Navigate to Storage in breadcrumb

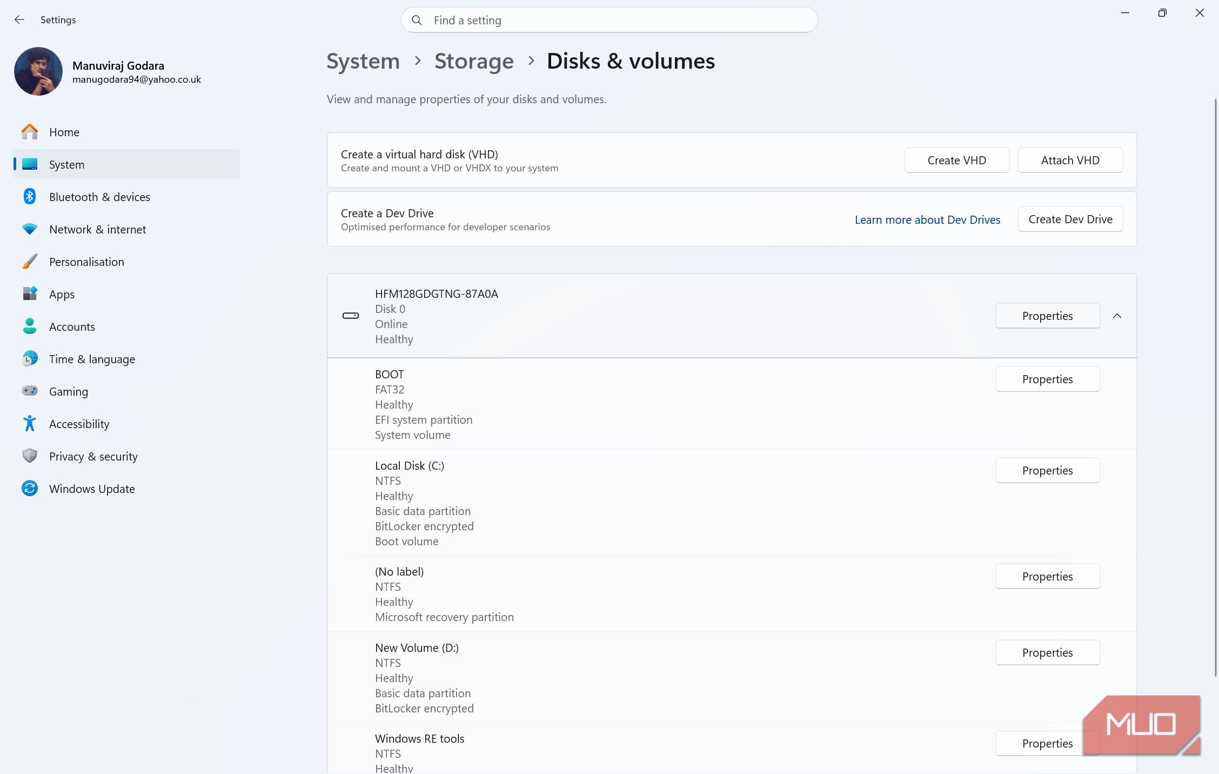coord(474,61)
